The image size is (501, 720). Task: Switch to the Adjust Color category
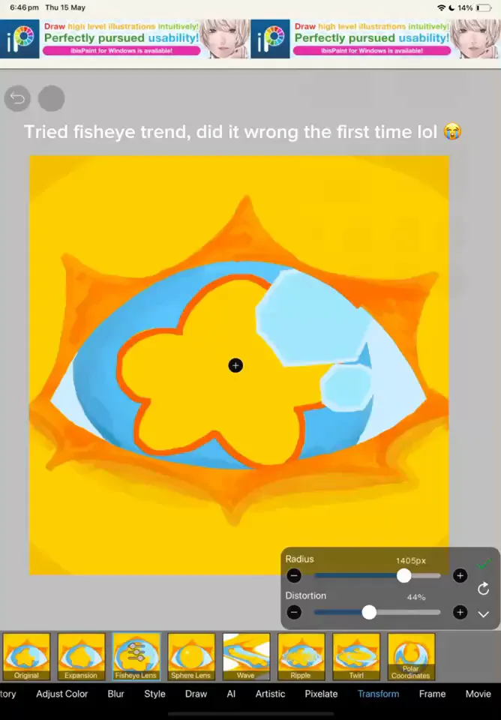[x=62, y=694]
